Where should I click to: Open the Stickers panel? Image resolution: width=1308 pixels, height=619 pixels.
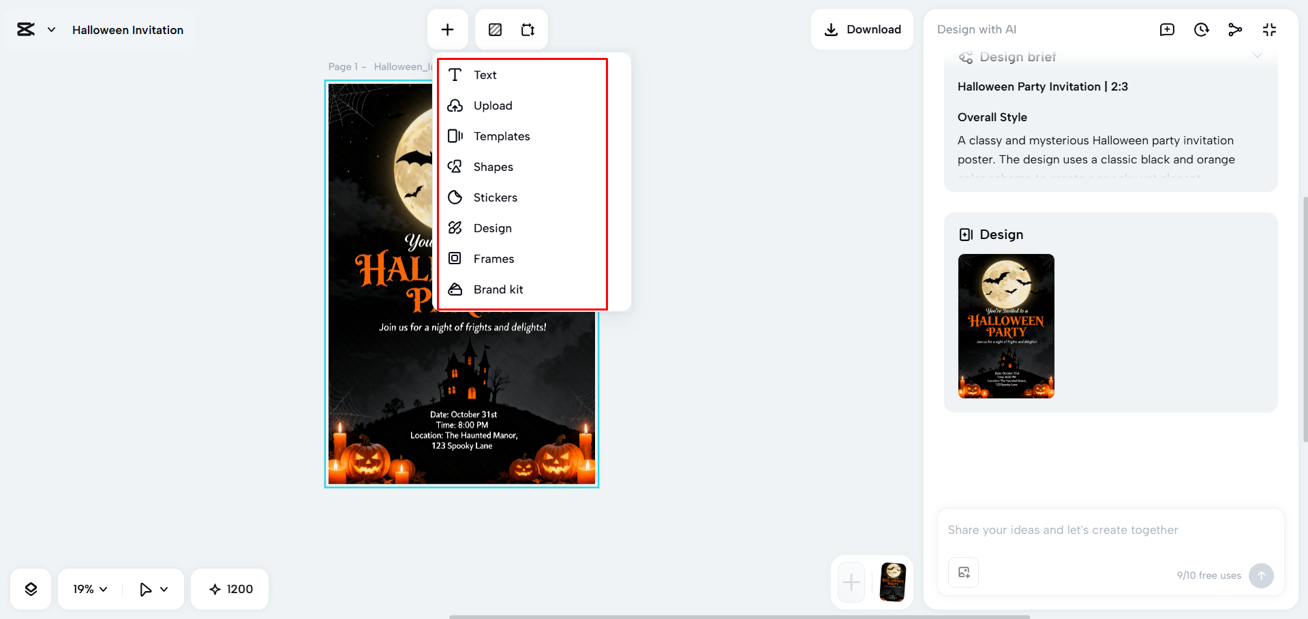(x=495, y=197)
